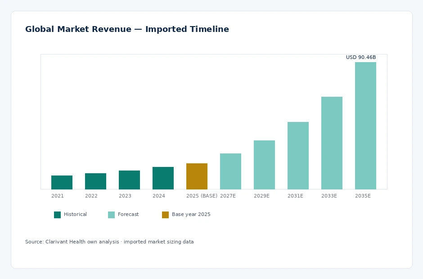This screenshot has height=279, width=423.
Task: Select the 2021 revenue bar
Action: pyautogui.click(x=62, y=182)
